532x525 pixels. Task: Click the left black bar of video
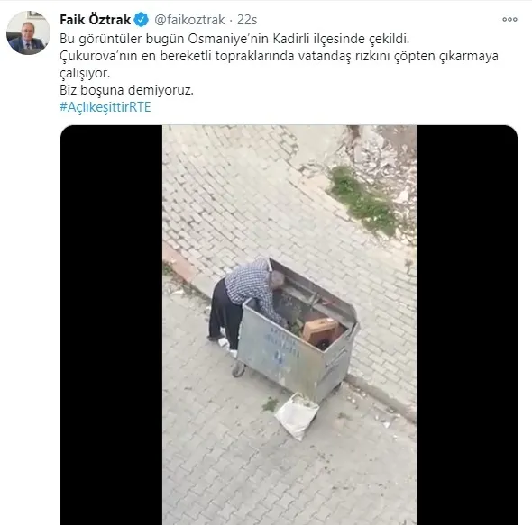111,325
